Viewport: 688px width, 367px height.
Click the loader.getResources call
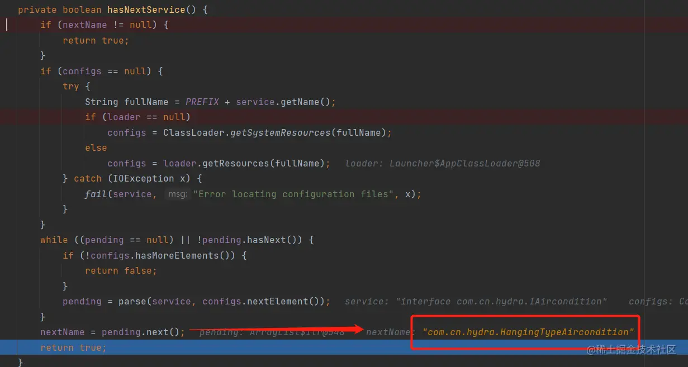click(216, 163)
